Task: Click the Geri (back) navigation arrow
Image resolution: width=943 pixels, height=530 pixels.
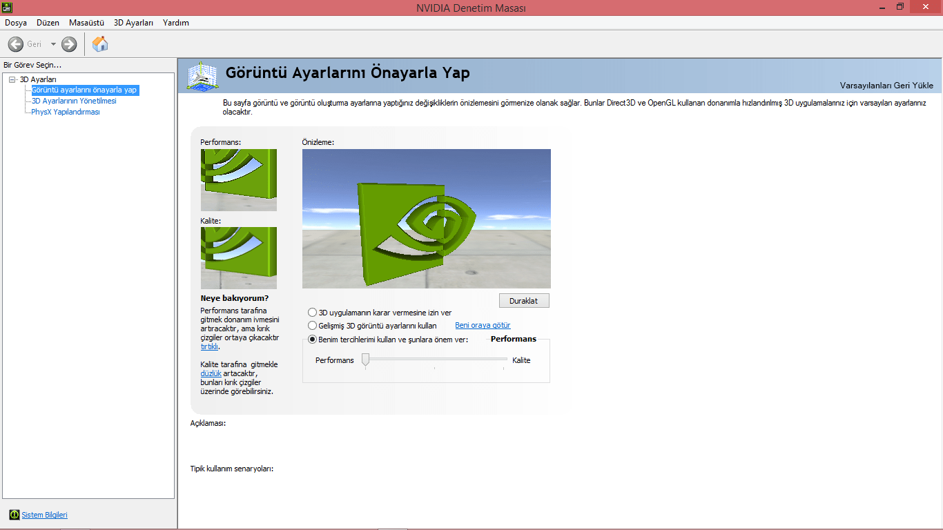Action: point(15,43)
